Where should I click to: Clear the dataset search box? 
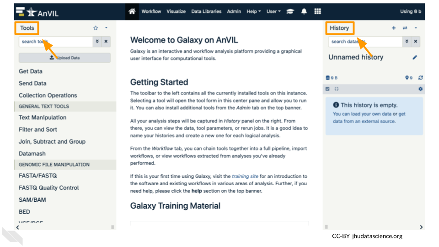[x=416, y=42]
